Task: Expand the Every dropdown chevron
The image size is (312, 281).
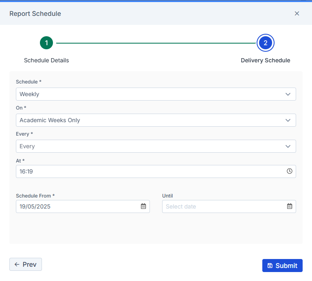Action: click(288, 146)
